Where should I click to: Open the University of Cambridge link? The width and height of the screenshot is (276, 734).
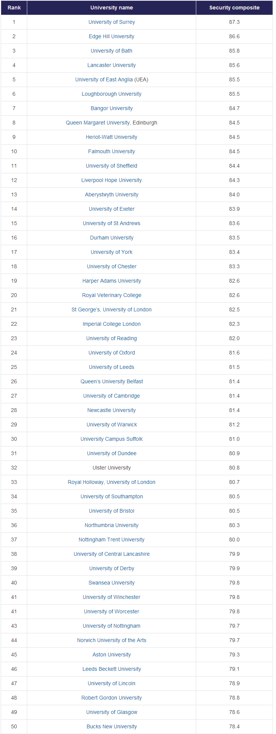tap(112, 396)
